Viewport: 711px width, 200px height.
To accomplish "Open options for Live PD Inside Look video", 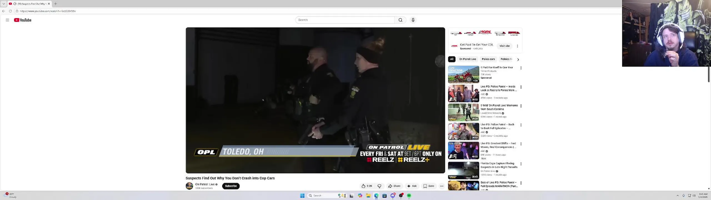I will tap(521, 87).
